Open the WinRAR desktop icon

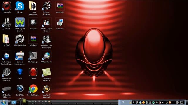coord(33,40)
